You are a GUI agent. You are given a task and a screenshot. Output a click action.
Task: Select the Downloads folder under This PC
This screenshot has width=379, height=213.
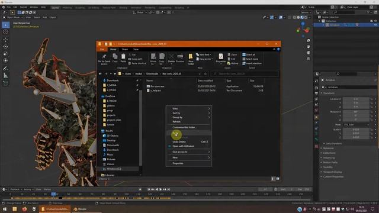pyautogui.click(x=111, y=150)
